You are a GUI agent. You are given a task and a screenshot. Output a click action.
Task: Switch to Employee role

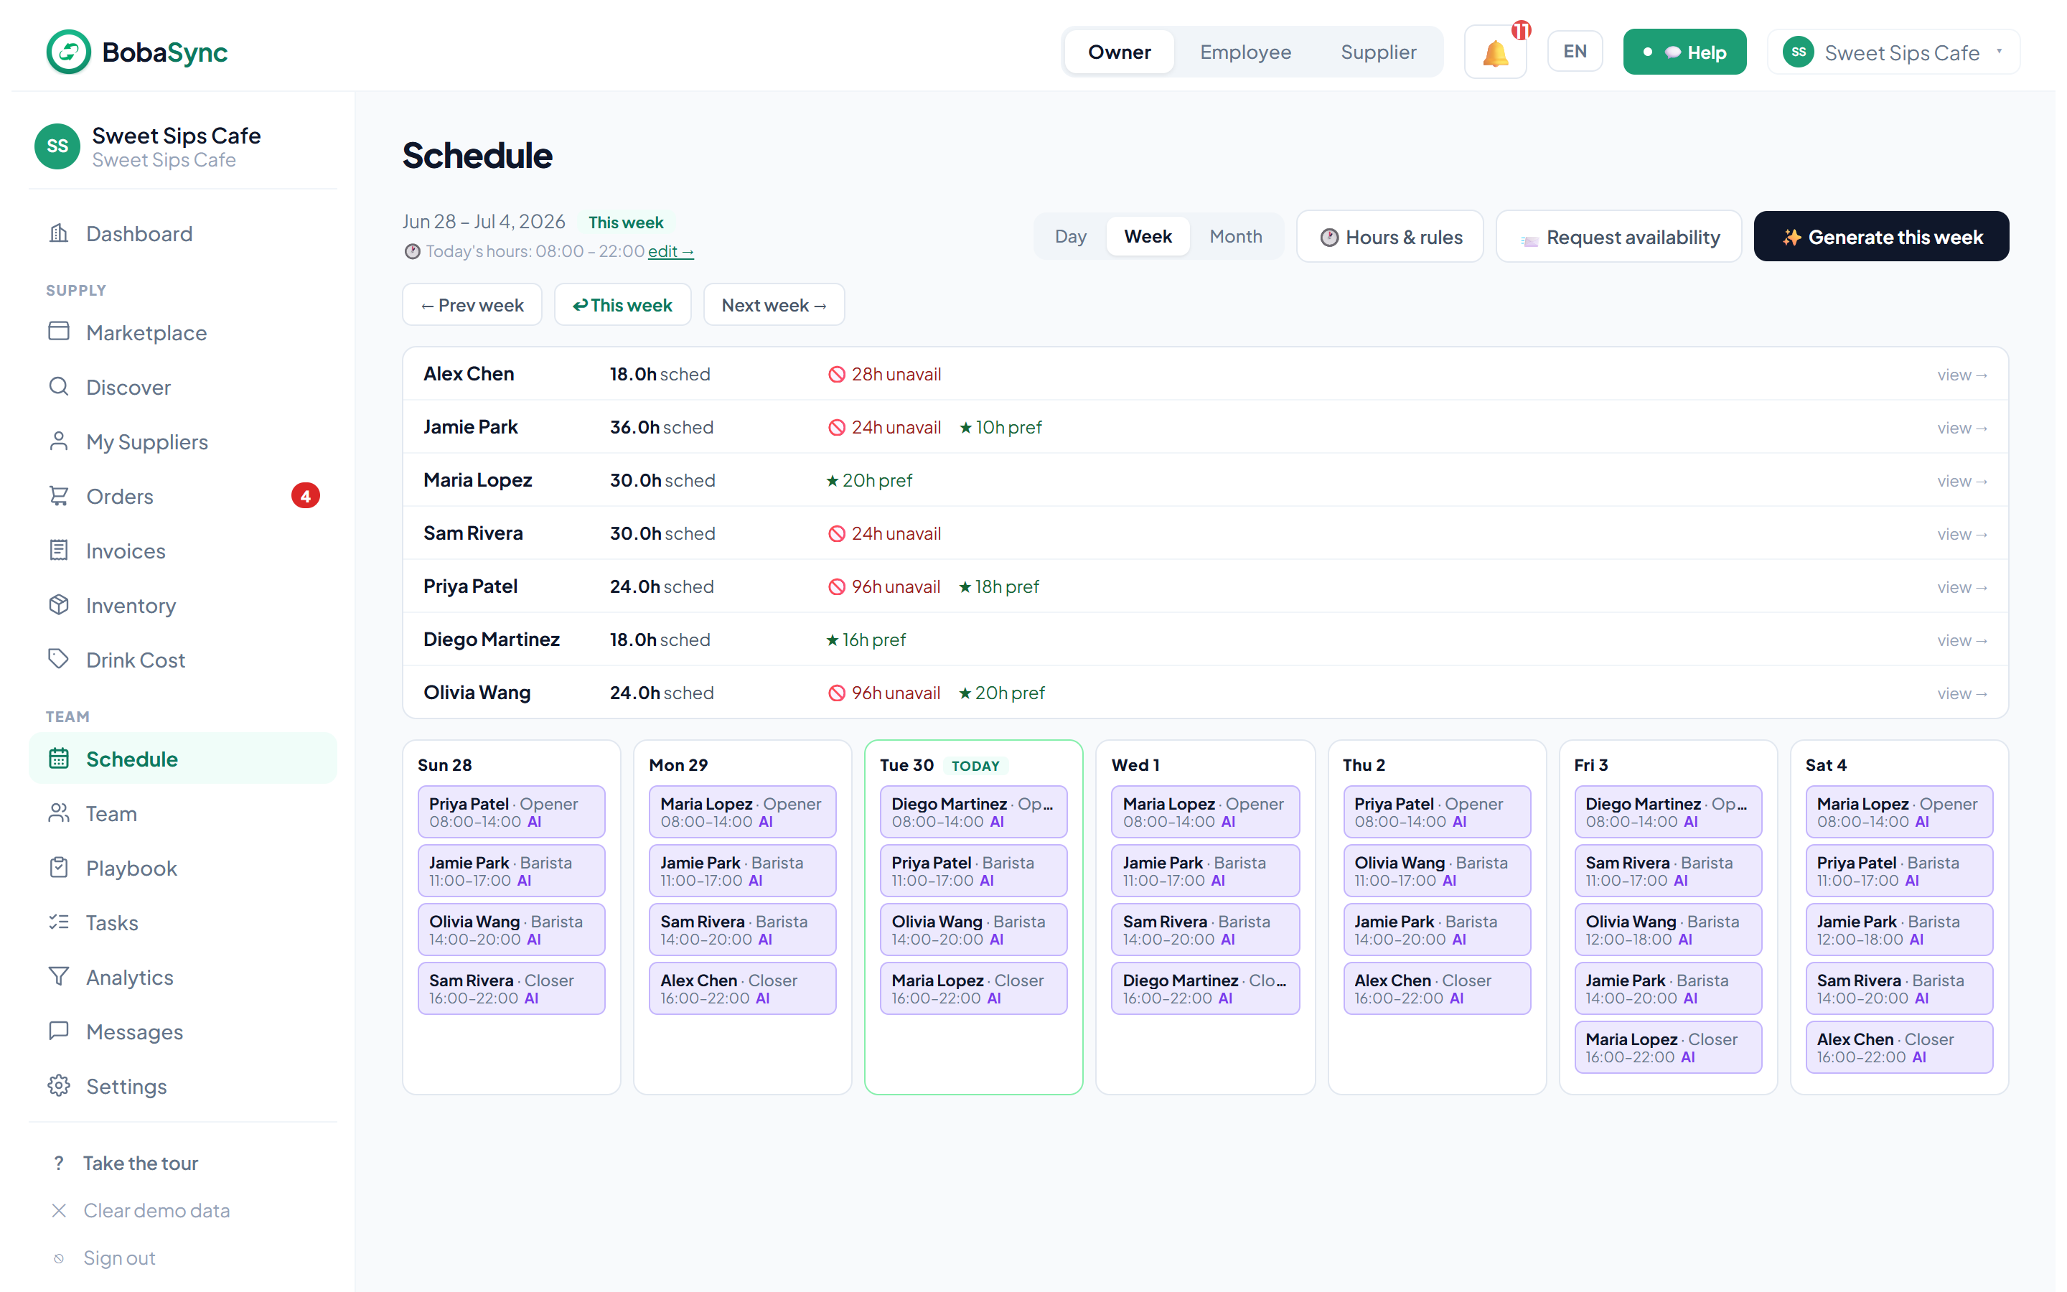(1245, 52)
